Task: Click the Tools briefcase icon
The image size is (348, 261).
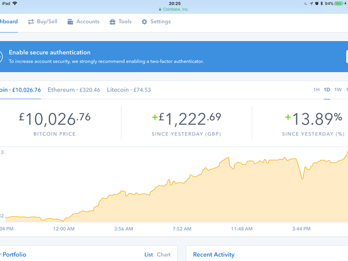Action: (x=113, y=21)
